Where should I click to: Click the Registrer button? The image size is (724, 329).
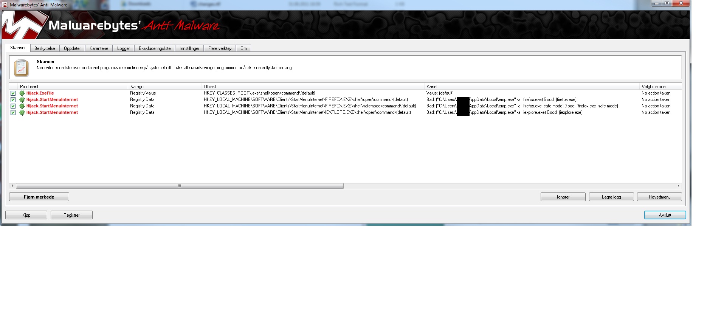click(71, 215)
